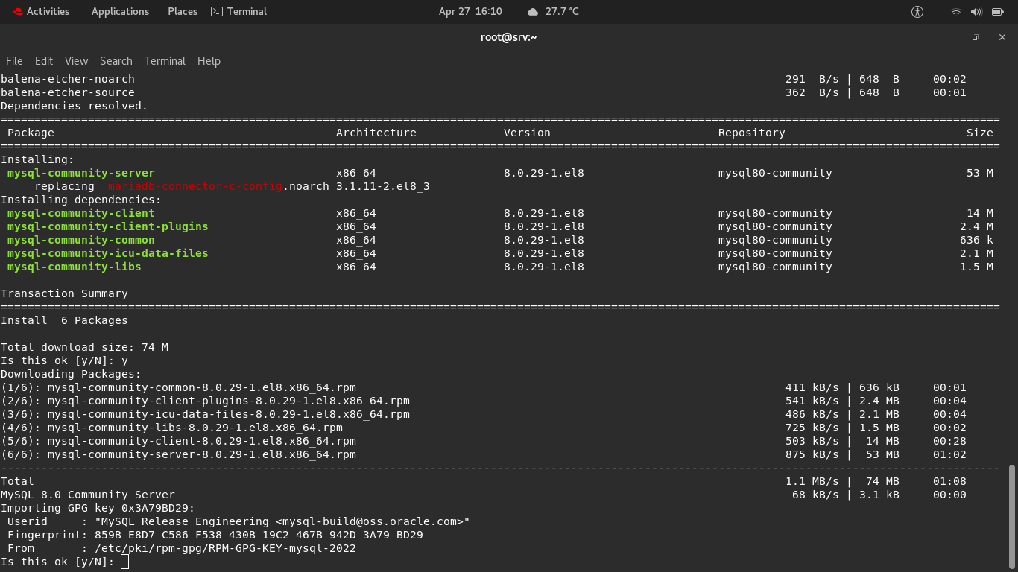
Task: Click the Wi-Fi network icon
Action: click(x=955, y=12)
